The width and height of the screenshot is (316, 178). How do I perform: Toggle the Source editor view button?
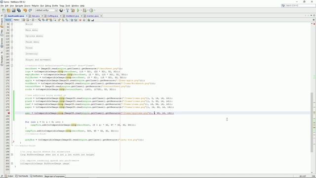pos(8,20)
